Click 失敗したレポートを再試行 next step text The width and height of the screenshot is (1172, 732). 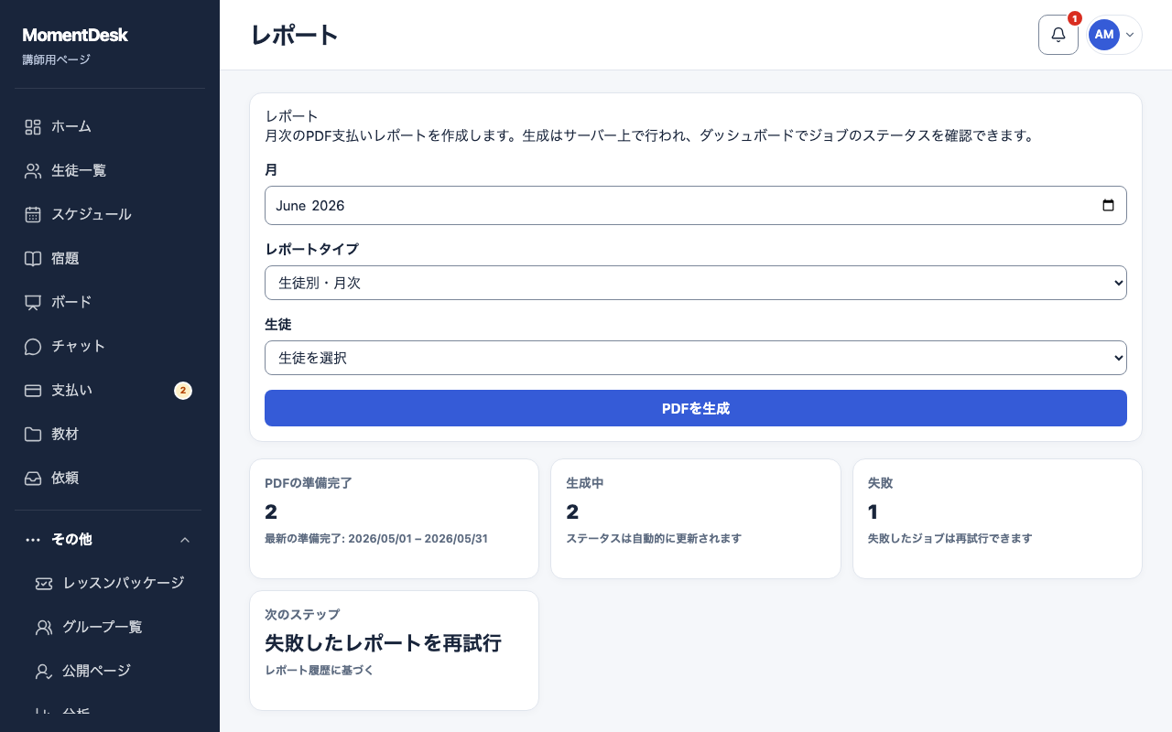pos(383,643)
